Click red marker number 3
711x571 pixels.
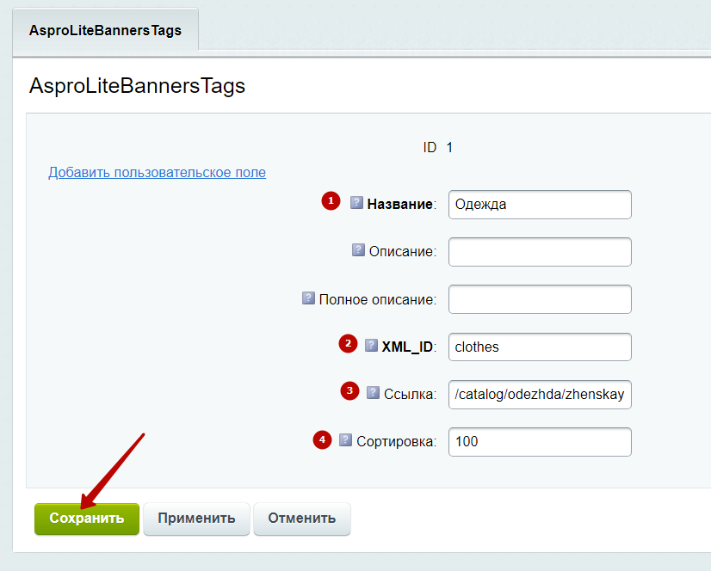tap(350, 390)
